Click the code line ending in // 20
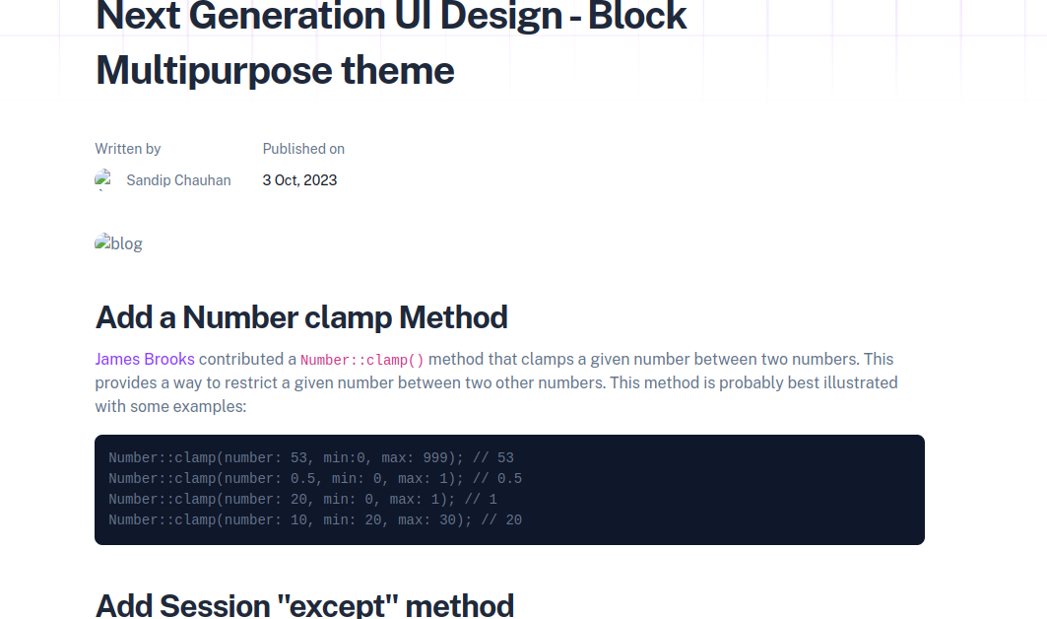 click(x=315, y=519)
